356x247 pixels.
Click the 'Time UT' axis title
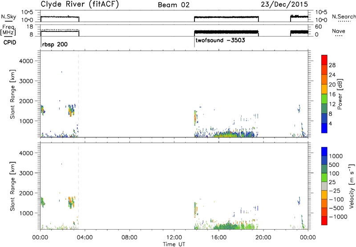pyautogui.click(x=174, y=244)
